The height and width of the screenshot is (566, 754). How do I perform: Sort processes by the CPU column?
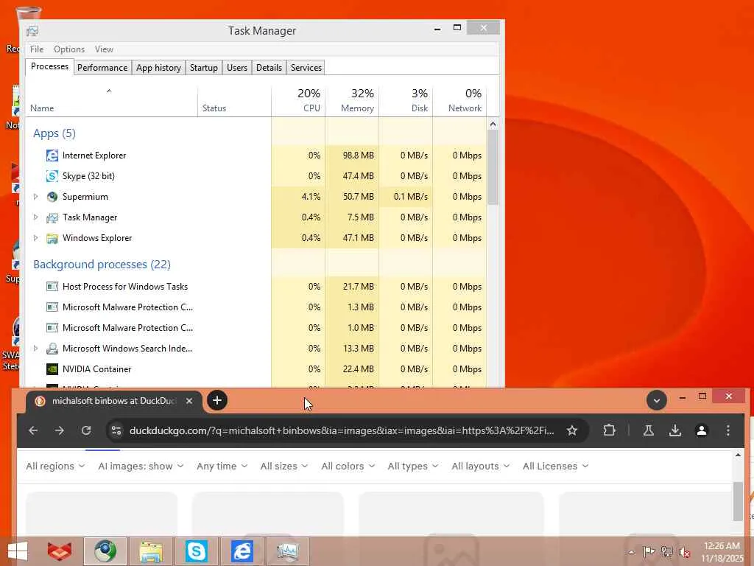pos(299,101)
